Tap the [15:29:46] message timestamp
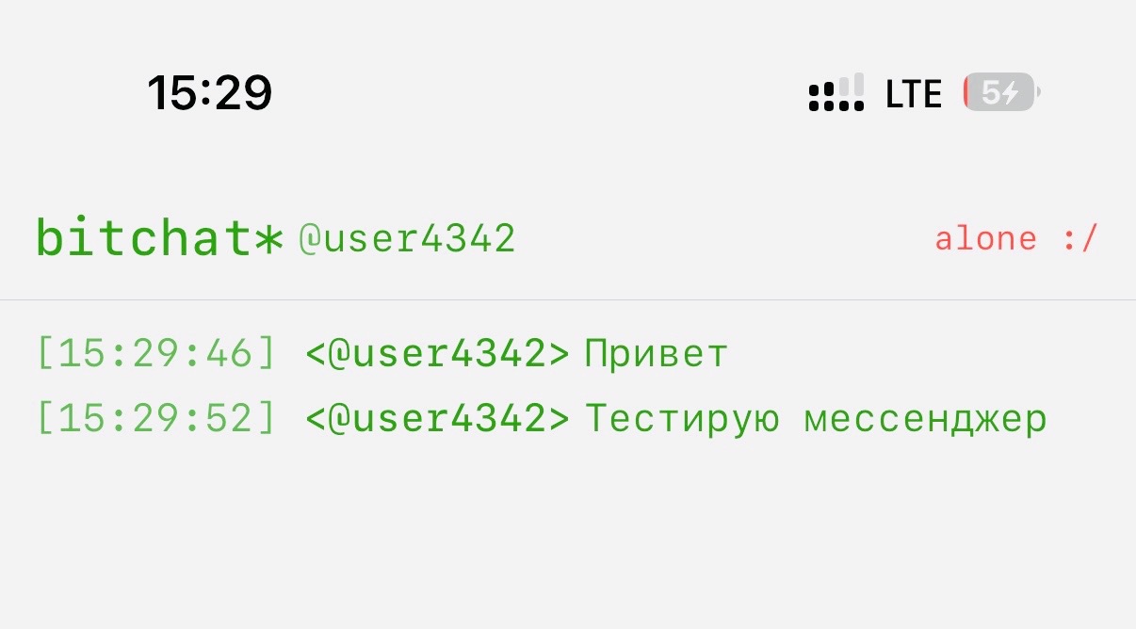This screenshot has width=1136, height=629. point(156,354)
